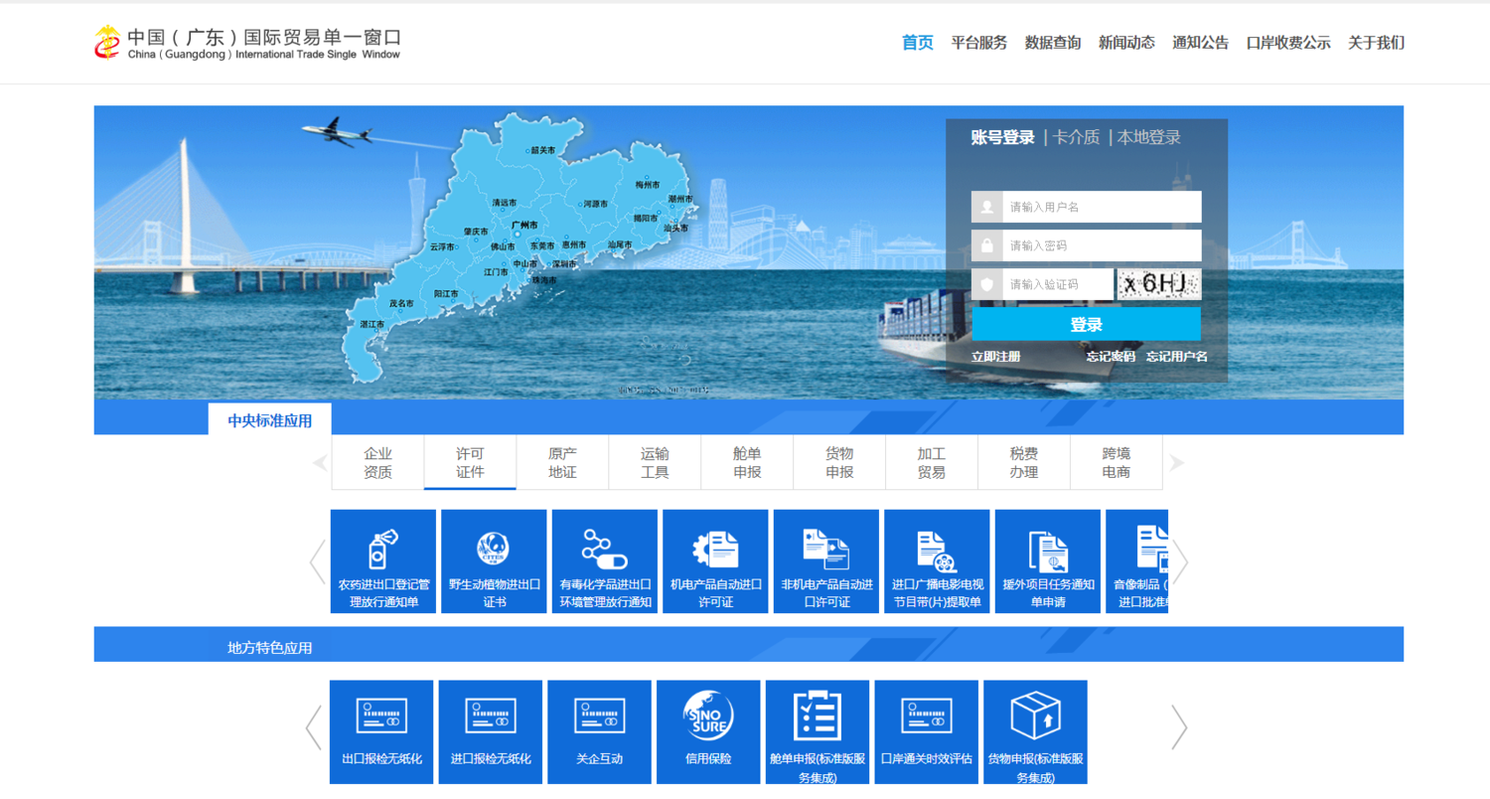Image resolution: width=1490 pixels, height=799 pixels.
Task: Select the 舱单申报 category tab
Action: 747,463
